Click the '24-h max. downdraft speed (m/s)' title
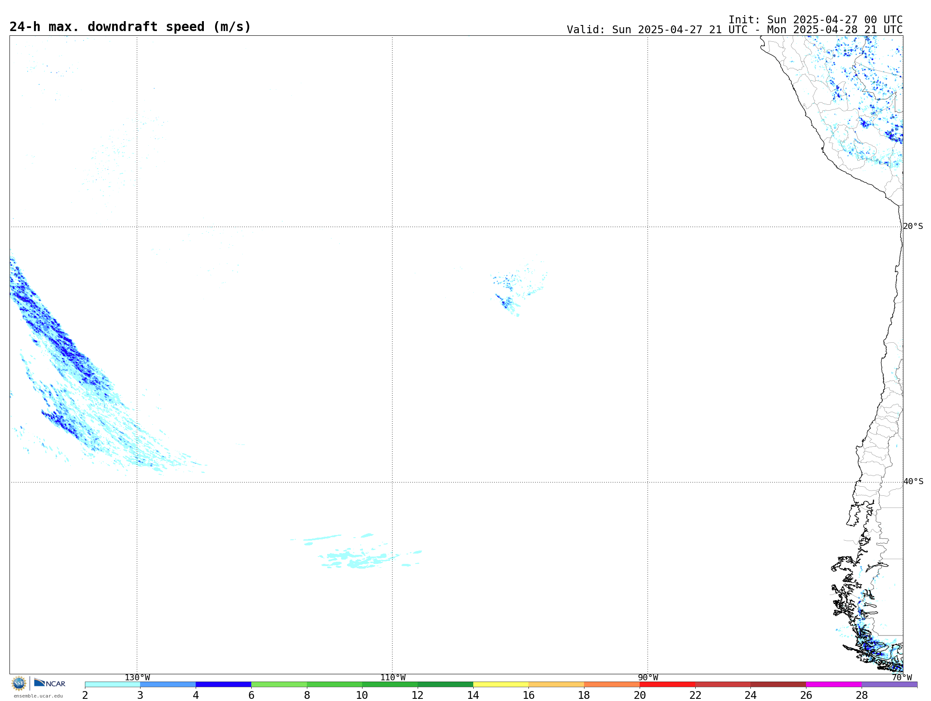This screenshot has height=701, width=931. coord(130,27)
